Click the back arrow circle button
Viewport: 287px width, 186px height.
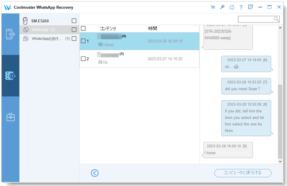point(95,173)
